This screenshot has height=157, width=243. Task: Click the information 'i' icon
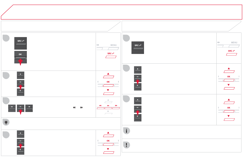(x=126, y=131)
